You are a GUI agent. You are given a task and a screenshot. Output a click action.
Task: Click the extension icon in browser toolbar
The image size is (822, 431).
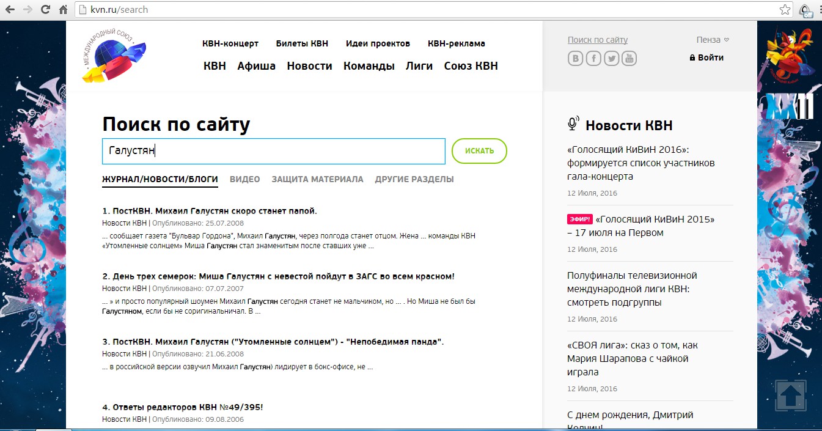click(x=806, y=10)
